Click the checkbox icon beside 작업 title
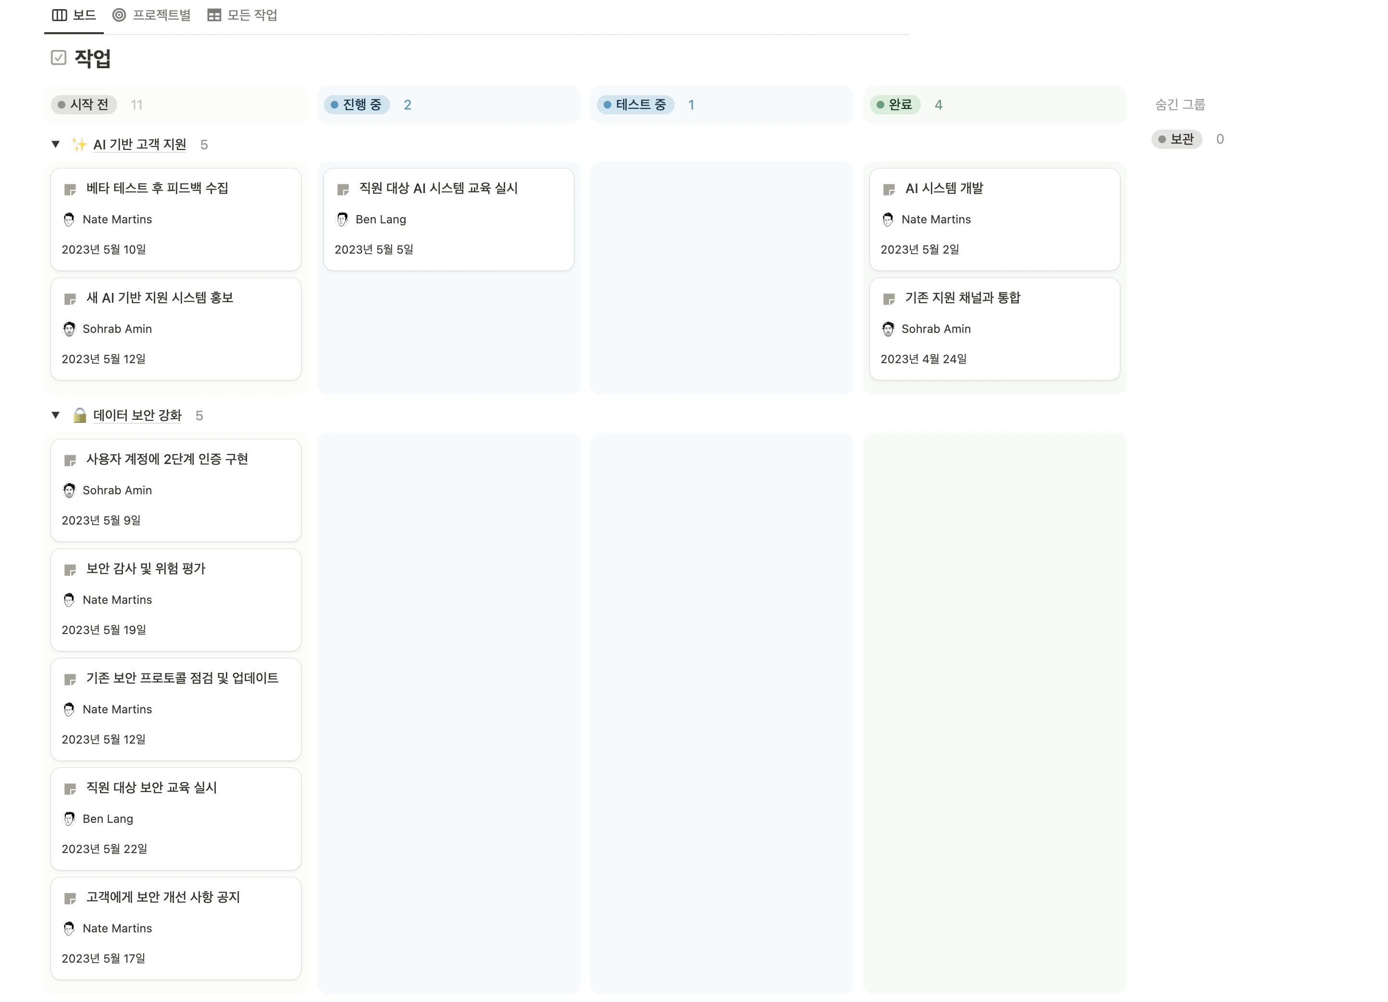Viewport: 1388px width, 1002px height. coord(59,58)
